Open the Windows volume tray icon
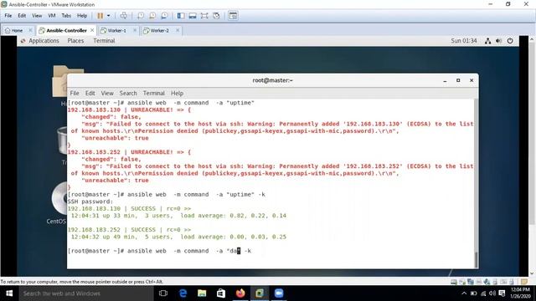The width and height of the screenshot is (536, 301). point(492,293)
